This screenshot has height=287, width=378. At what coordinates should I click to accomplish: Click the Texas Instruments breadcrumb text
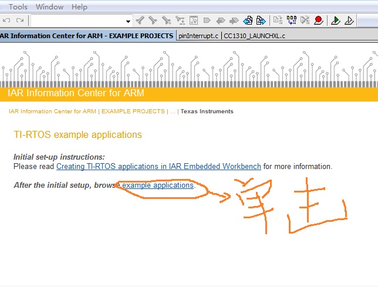207,112
